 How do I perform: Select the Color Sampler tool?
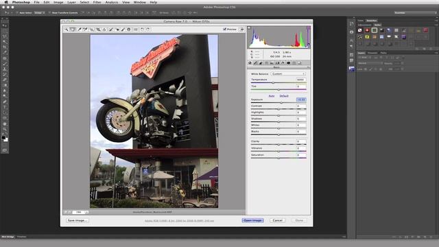[85, 30]
